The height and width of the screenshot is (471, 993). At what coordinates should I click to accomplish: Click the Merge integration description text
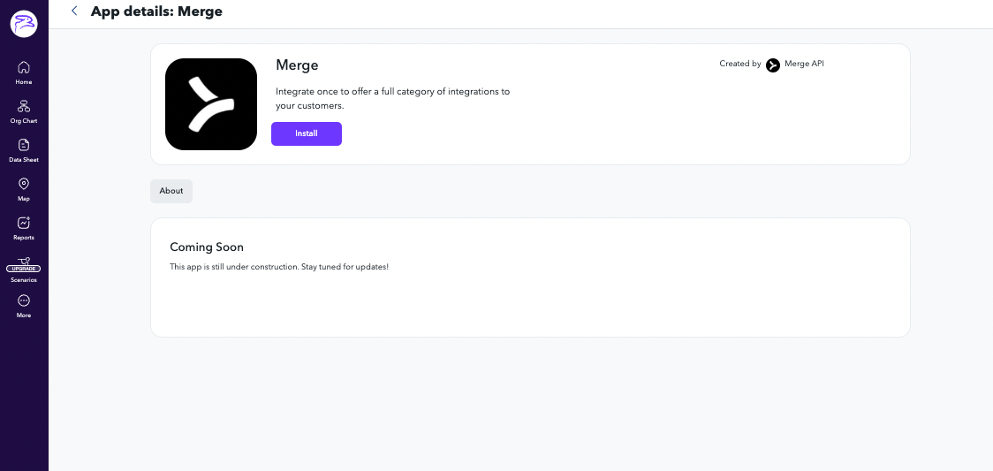pos(392,98)
